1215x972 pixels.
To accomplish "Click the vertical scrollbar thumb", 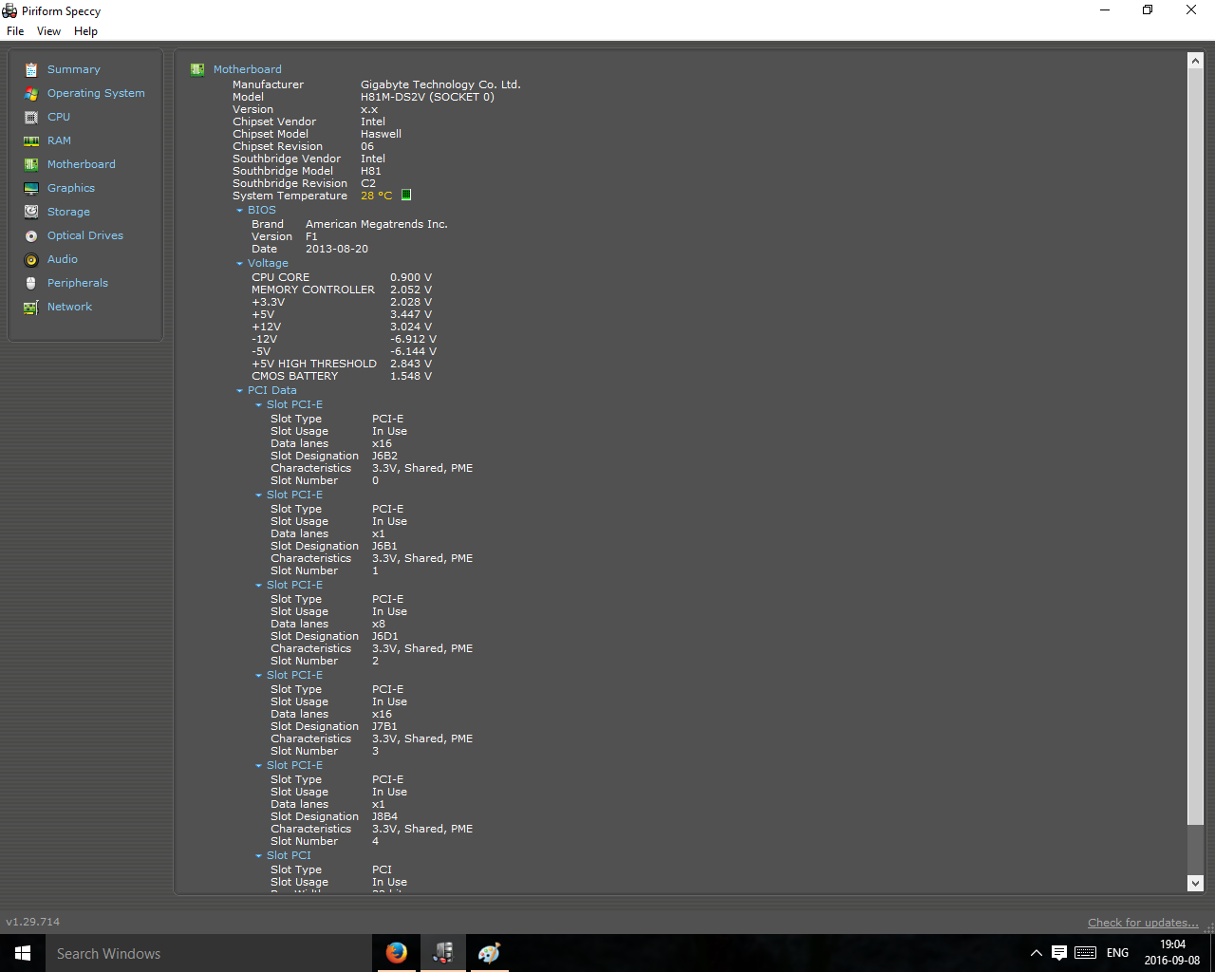I will pos(1195,446).
